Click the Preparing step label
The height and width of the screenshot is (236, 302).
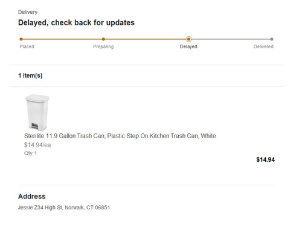click(103, 46)
